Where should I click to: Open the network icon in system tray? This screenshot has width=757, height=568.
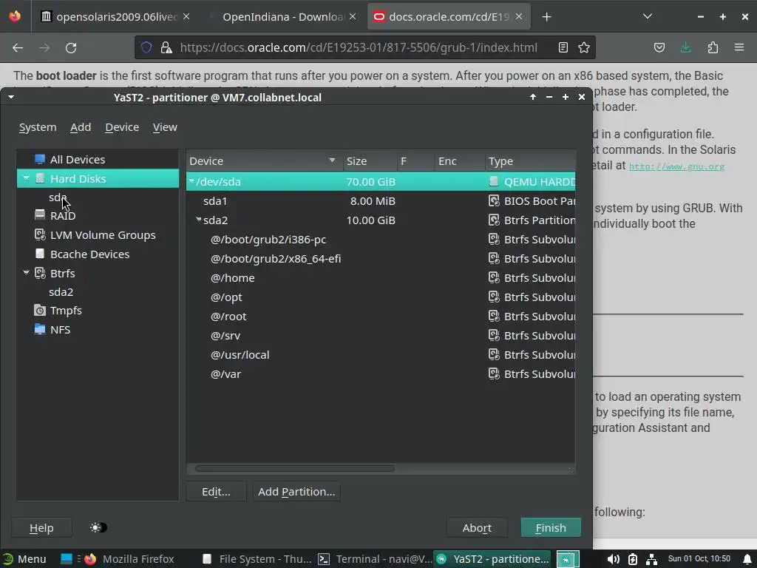[652, 559]
